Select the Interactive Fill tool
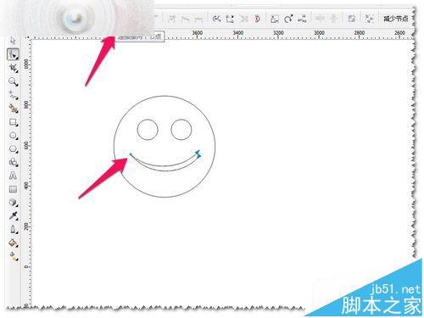 coord(13,256)
